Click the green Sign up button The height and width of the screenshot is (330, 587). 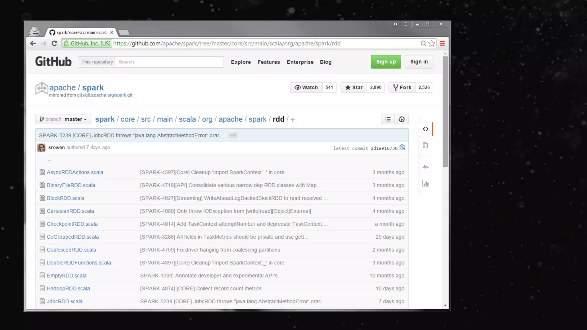[386, 62]
